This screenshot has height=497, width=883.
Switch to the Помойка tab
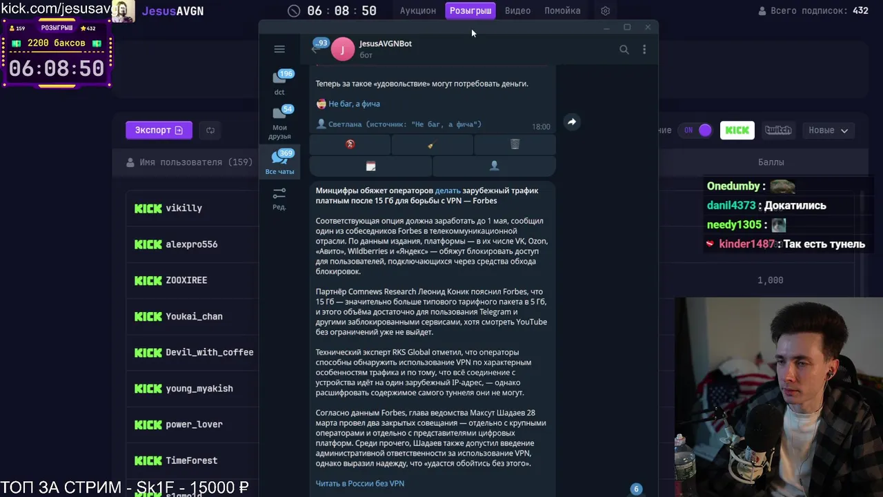tap(562, 10)
